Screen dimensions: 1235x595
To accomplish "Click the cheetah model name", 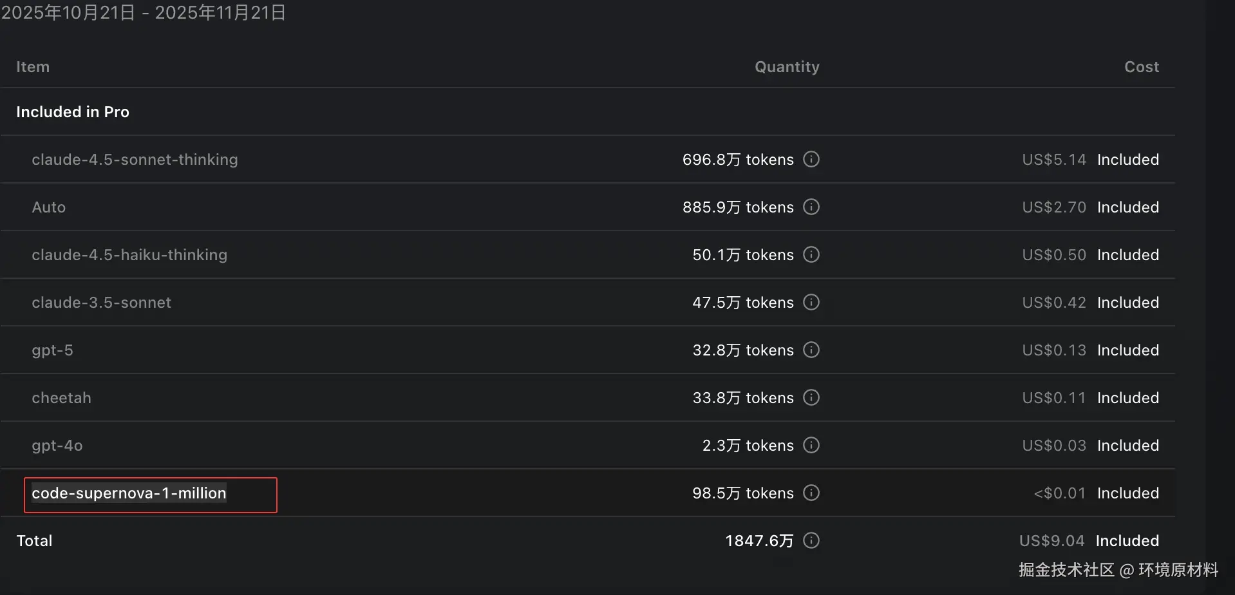I will [x=61, y=398].
